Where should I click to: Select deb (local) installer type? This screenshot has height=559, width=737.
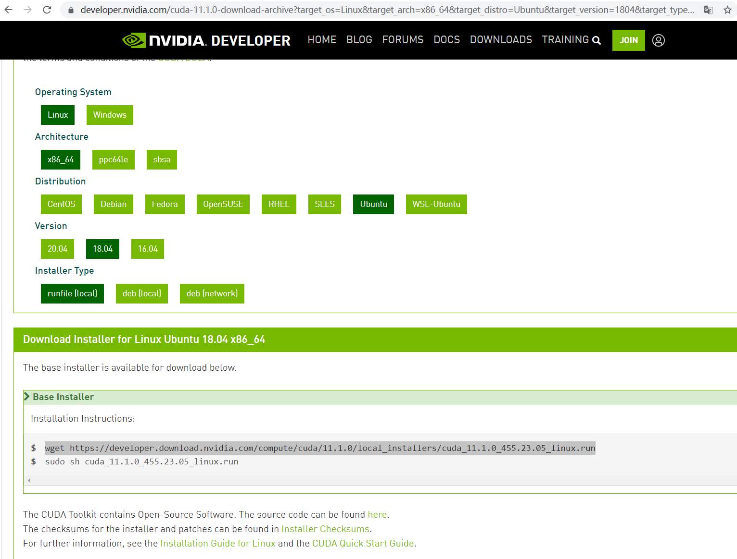pos(142,293)
